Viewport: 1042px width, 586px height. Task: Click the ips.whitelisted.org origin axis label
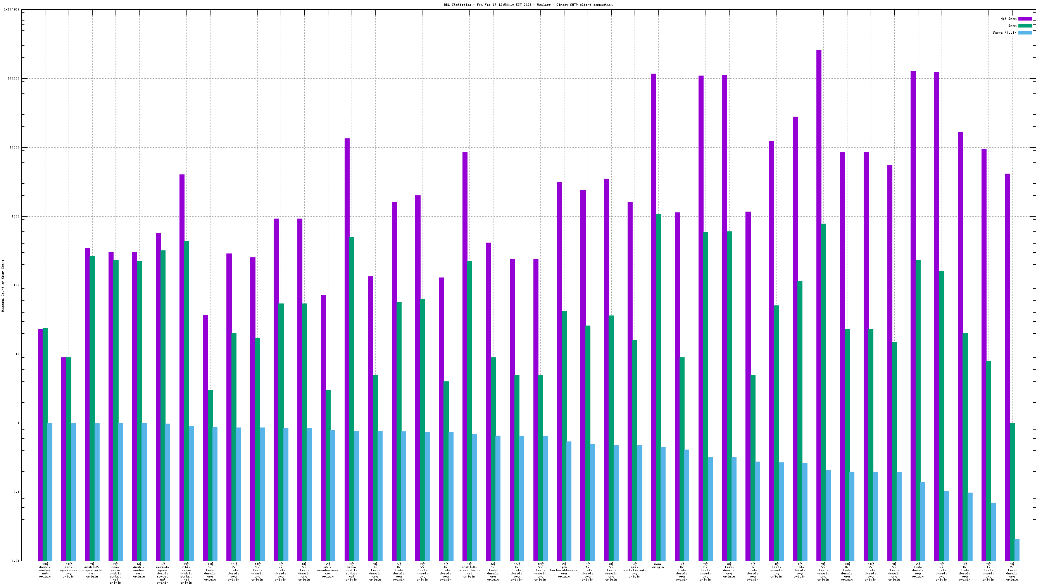634,570
